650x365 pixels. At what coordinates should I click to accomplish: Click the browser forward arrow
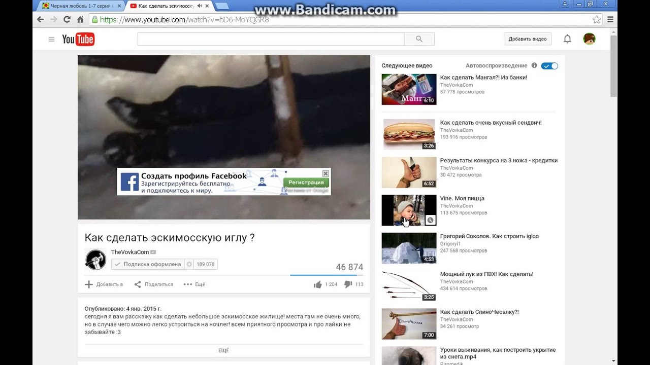tap(54, 20)
